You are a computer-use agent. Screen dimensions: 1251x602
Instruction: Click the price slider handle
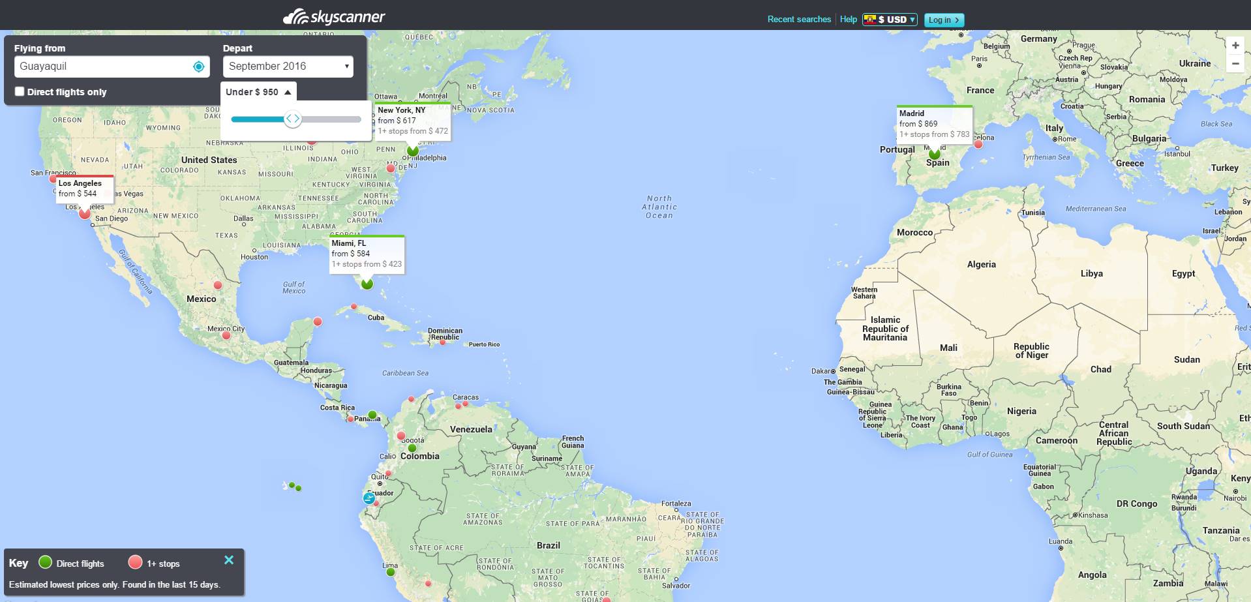pyautogui.click(x=293, y=119)
